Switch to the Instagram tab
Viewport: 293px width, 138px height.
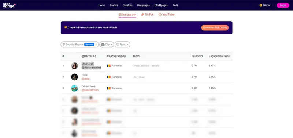click(127, 15)
